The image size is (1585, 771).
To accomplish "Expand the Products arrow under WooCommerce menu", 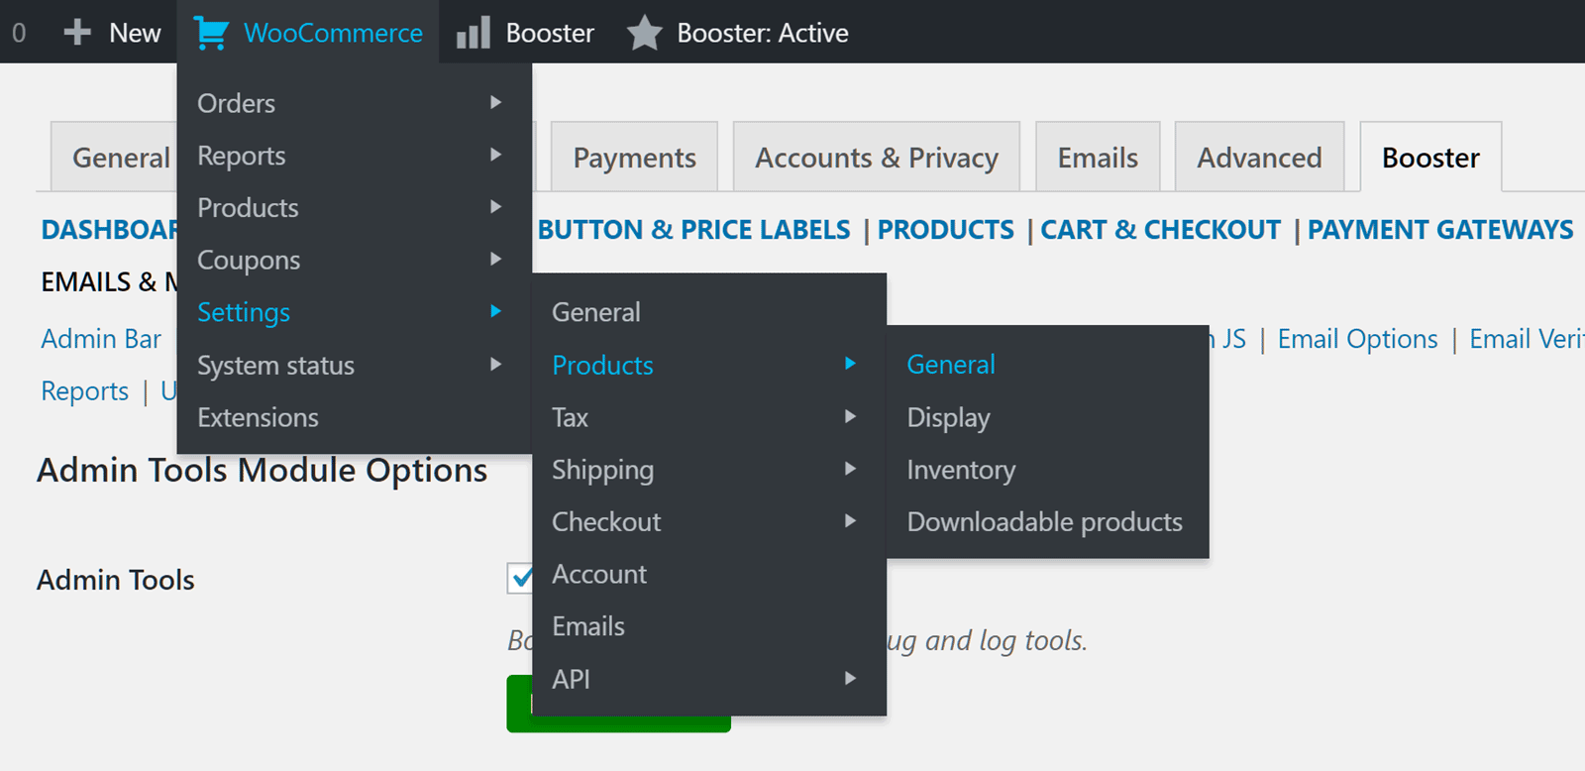I will [x=495, y=207].
